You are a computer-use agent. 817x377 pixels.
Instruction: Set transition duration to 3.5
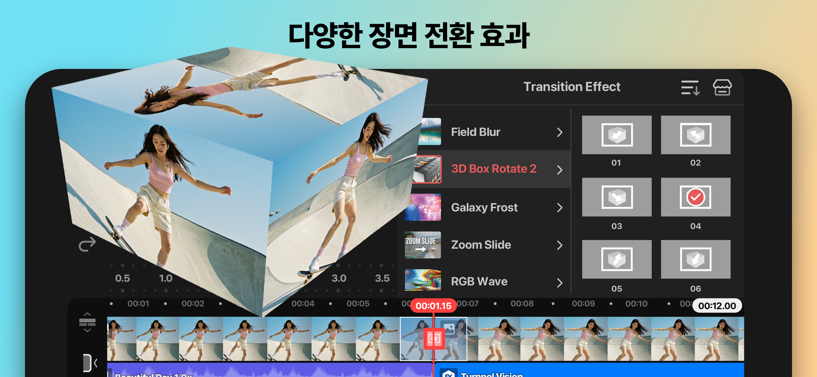tap(382, 278)
